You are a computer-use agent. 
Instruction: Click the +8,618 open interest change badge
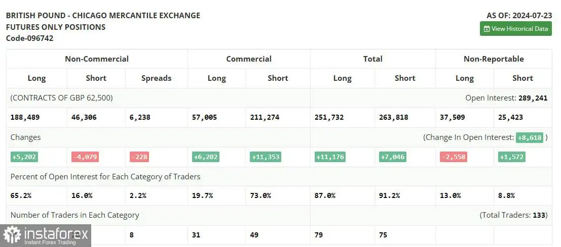(530, 137)
